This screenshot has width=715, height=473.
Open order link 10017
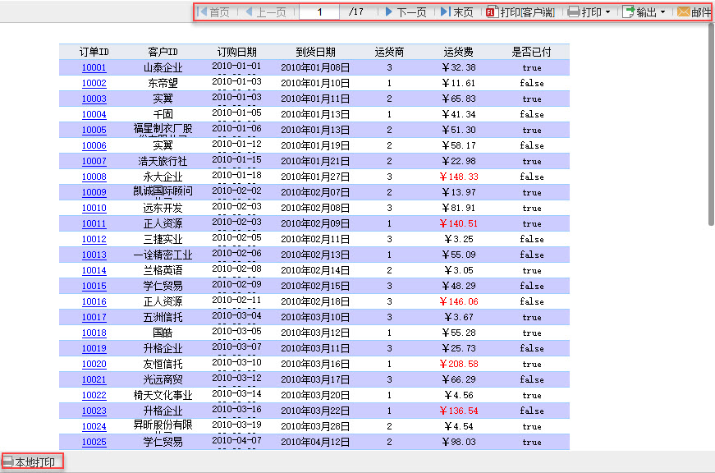94,317
